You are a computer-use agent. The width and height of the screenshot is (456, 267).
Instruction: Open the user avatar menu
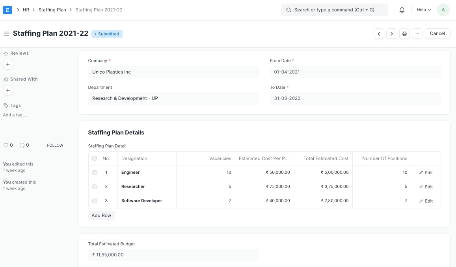point(443,10)
